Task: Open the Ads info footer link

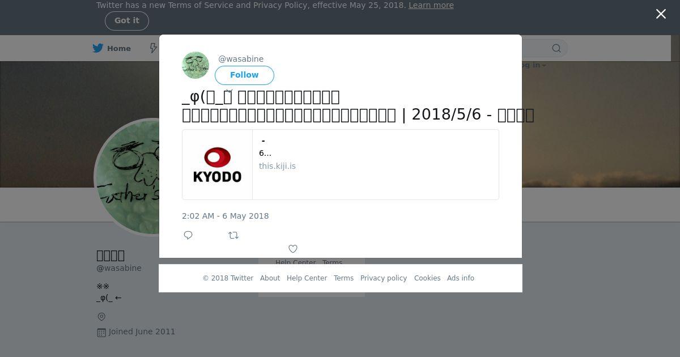Action: 461,278
